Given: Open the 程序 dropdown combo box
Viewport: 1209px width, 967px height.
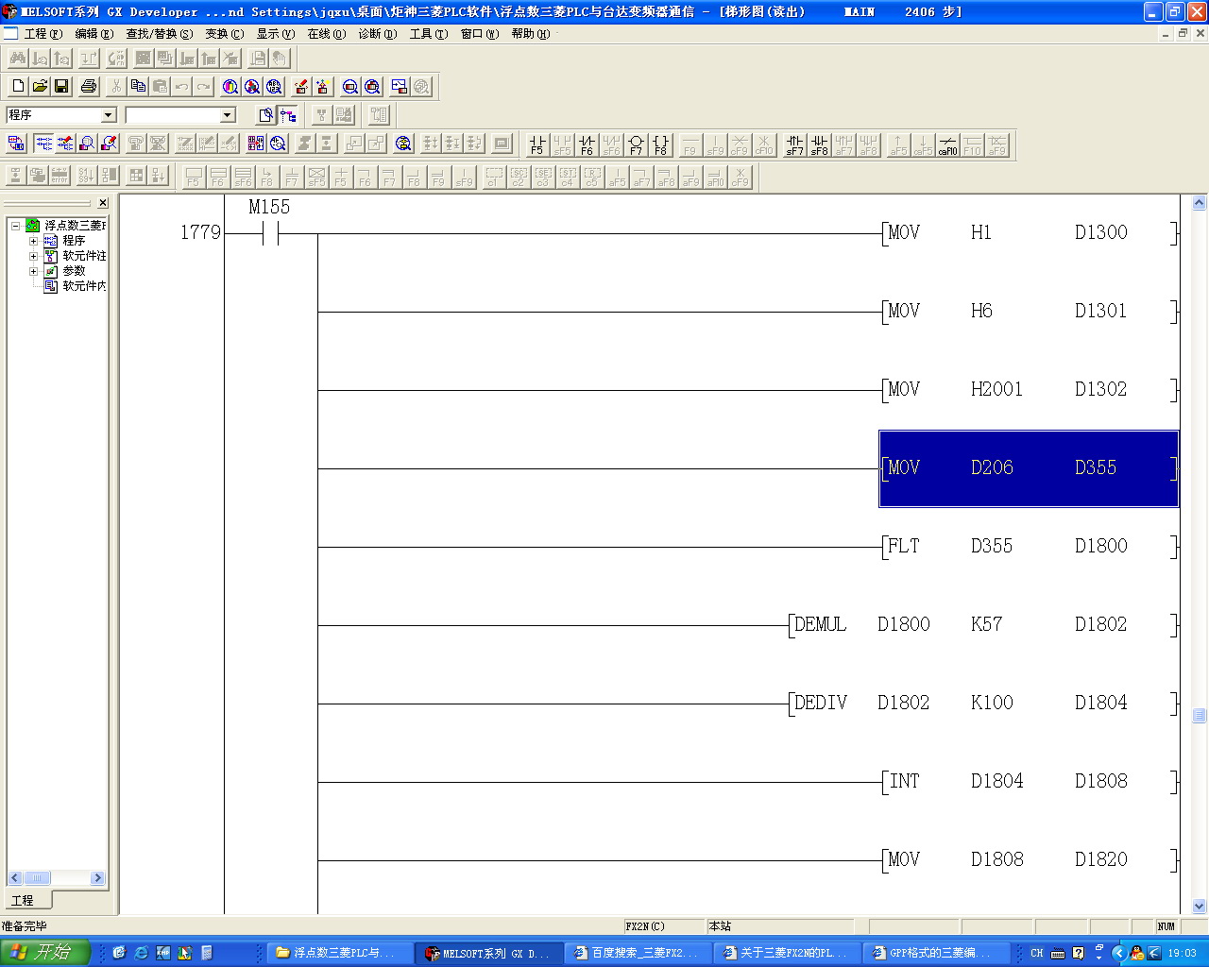Looking at the screenshot, I should pos(108,115).
